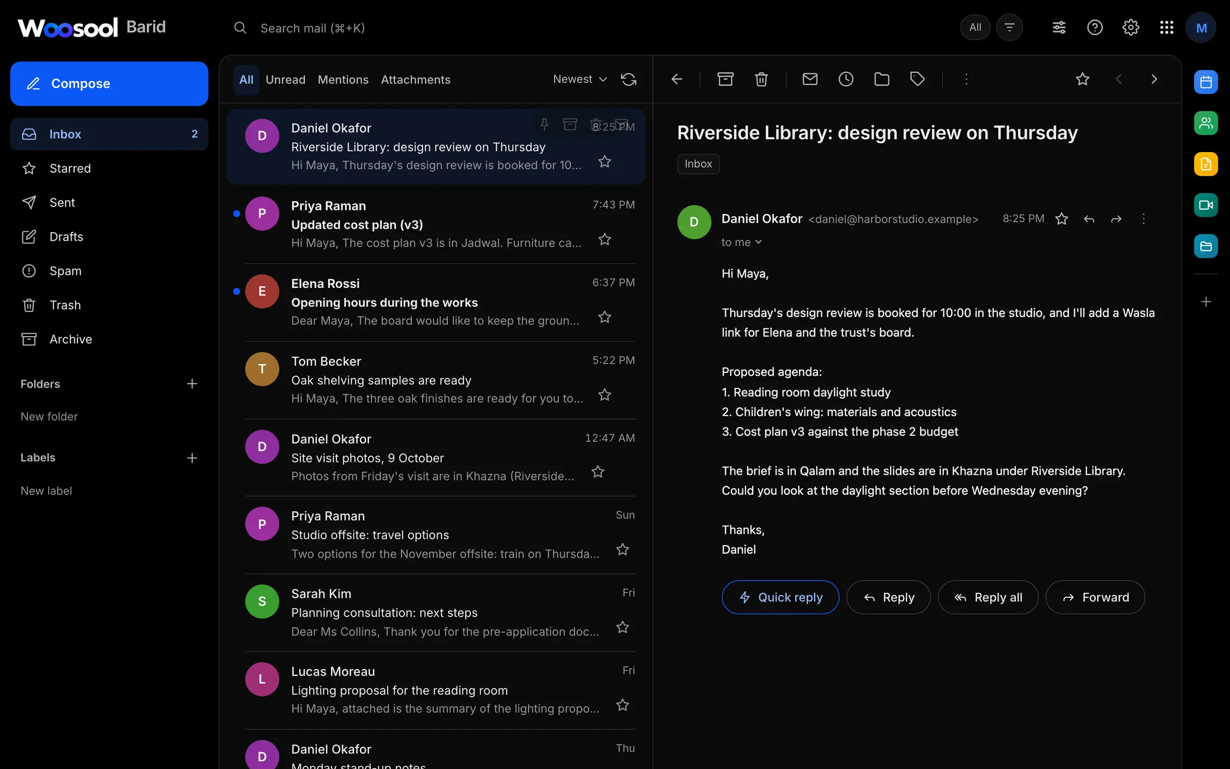This screenshot has height=769, width=1230.
Task: Star the Priya Raman cost plan email
Action: point(604,239)
